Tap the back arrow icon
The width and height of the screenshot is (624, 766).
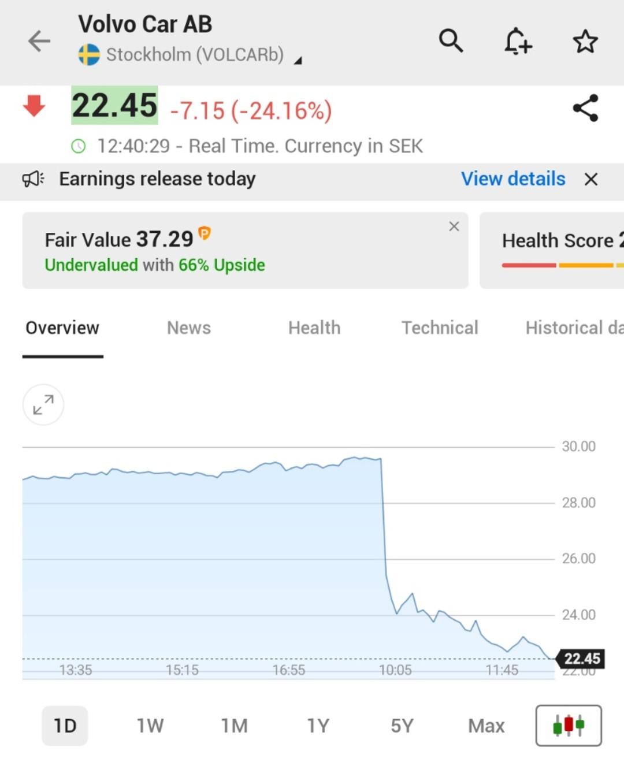[x=39, y=41]
